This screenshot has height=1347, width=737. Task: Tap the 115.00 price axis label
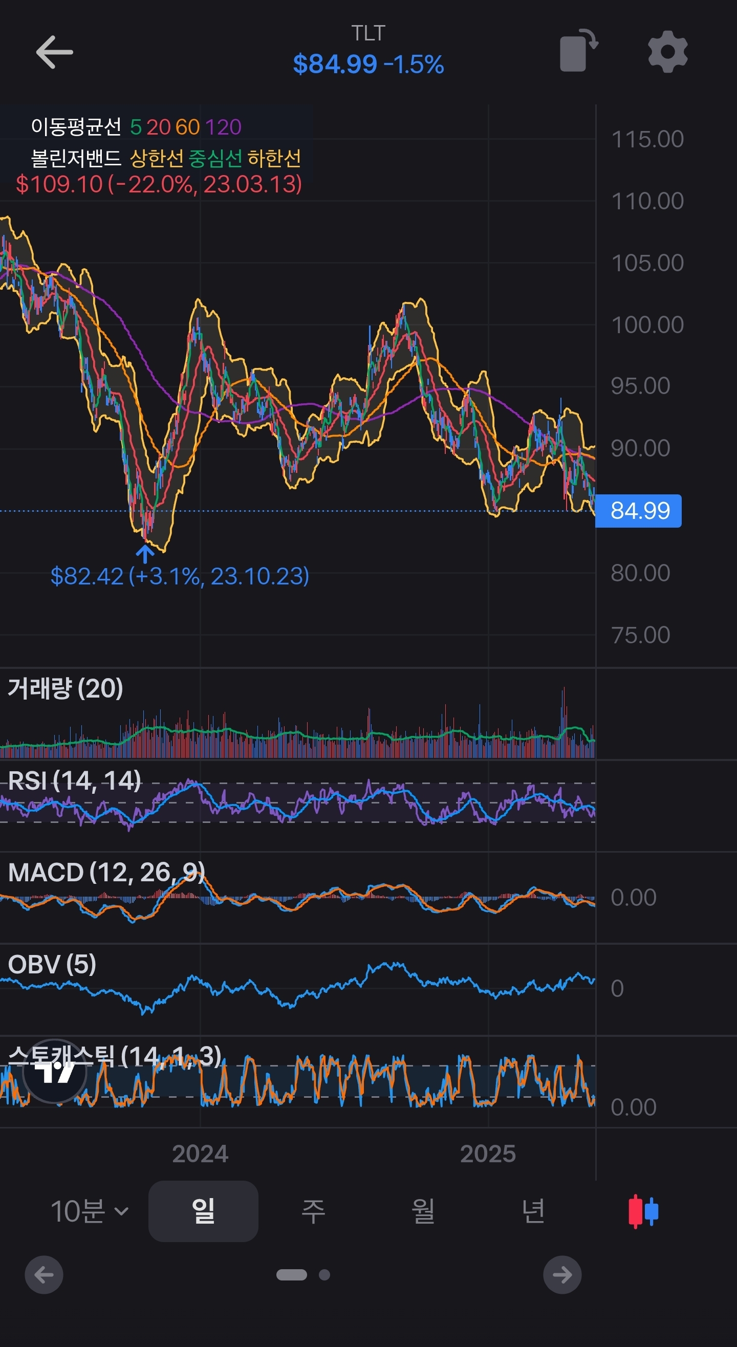point(647,140)
